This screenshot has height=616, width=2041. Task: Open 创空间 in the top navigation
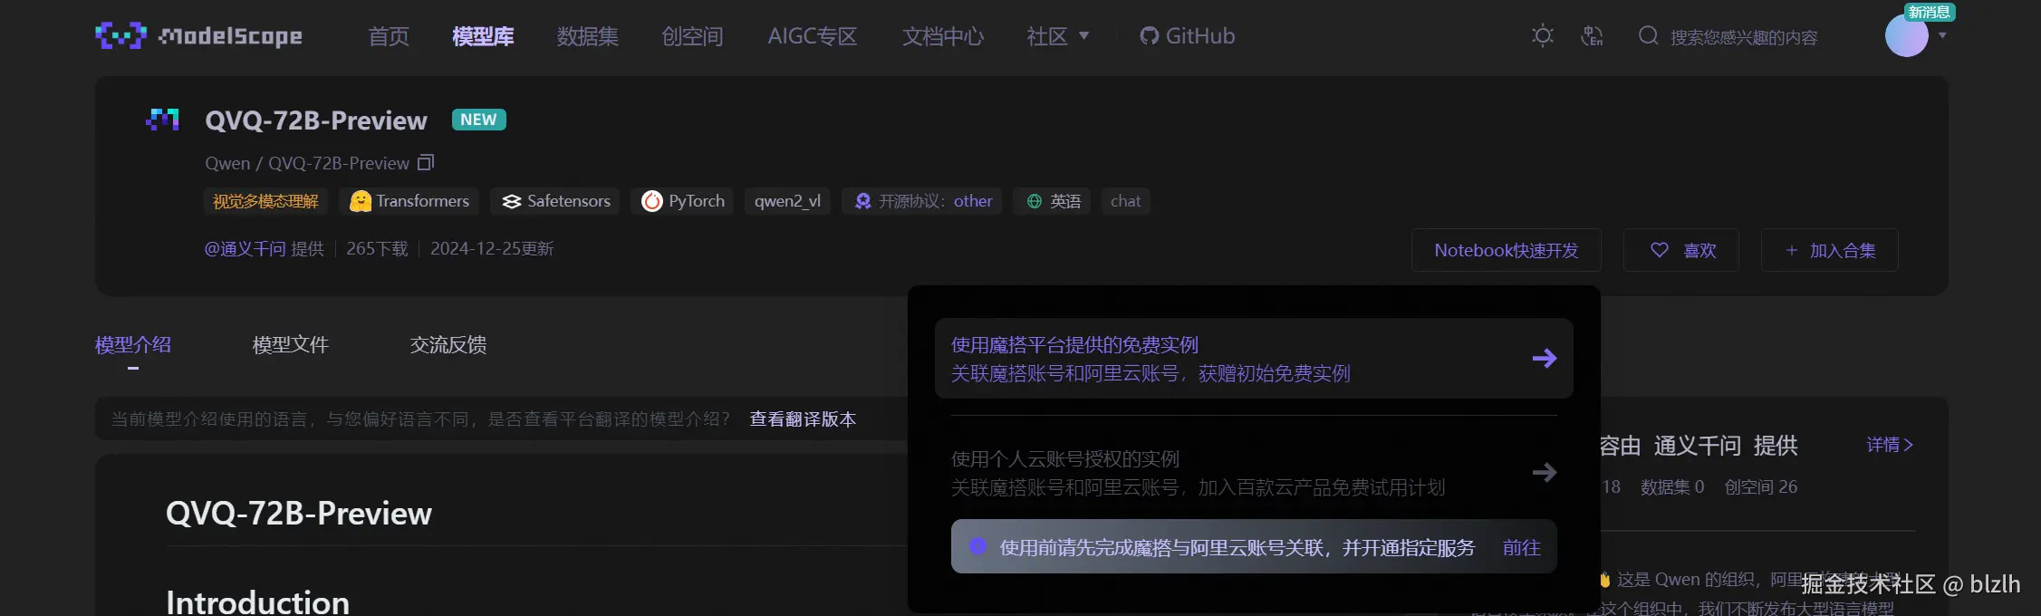693,36
